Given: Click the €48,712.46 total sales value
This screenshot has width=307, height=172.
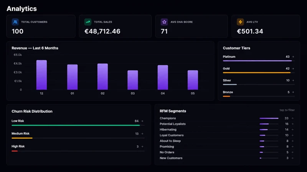Looking at the screenshot, I should point(102,31).
